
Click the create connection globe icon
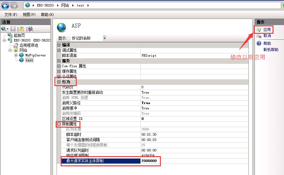4,29
